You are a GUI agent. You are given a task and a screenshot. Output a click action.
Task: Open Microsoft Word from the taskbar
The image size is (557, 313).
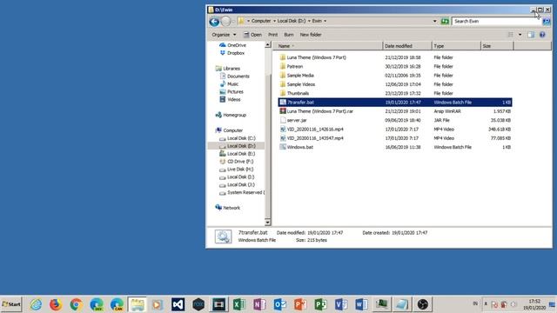[x=361, y=304]
